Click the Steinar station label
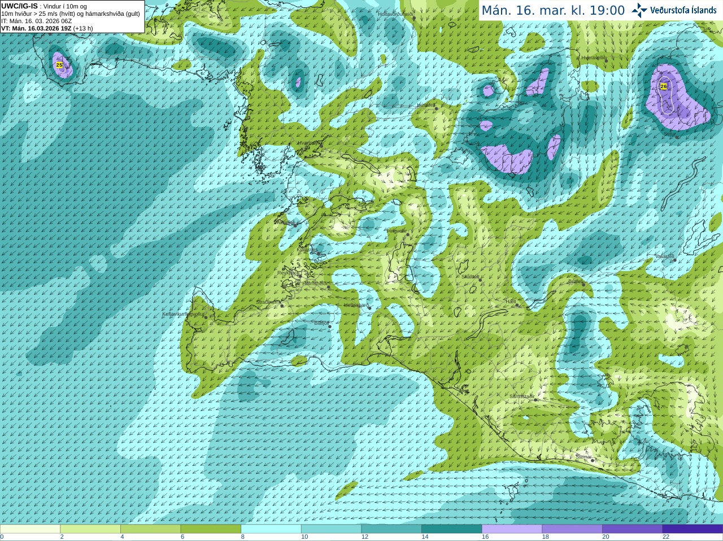Viewport: 723px width, 541px height. [x=583, y=457]
